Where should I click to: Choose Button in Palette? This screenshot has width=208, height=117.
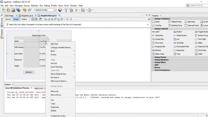pyautogui.click(x=178, y=32)
